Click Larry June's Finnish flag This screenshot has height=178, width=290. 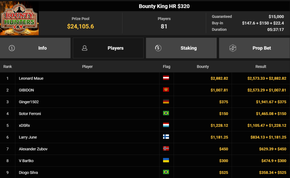(166, 137)
